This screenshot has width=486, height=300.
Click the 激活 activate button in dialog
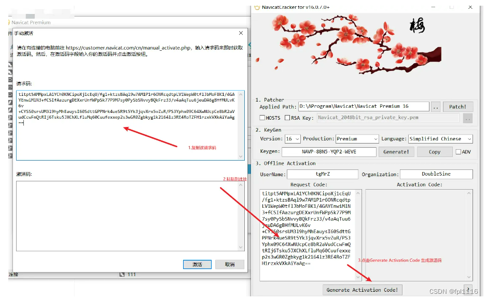point(197,264)
